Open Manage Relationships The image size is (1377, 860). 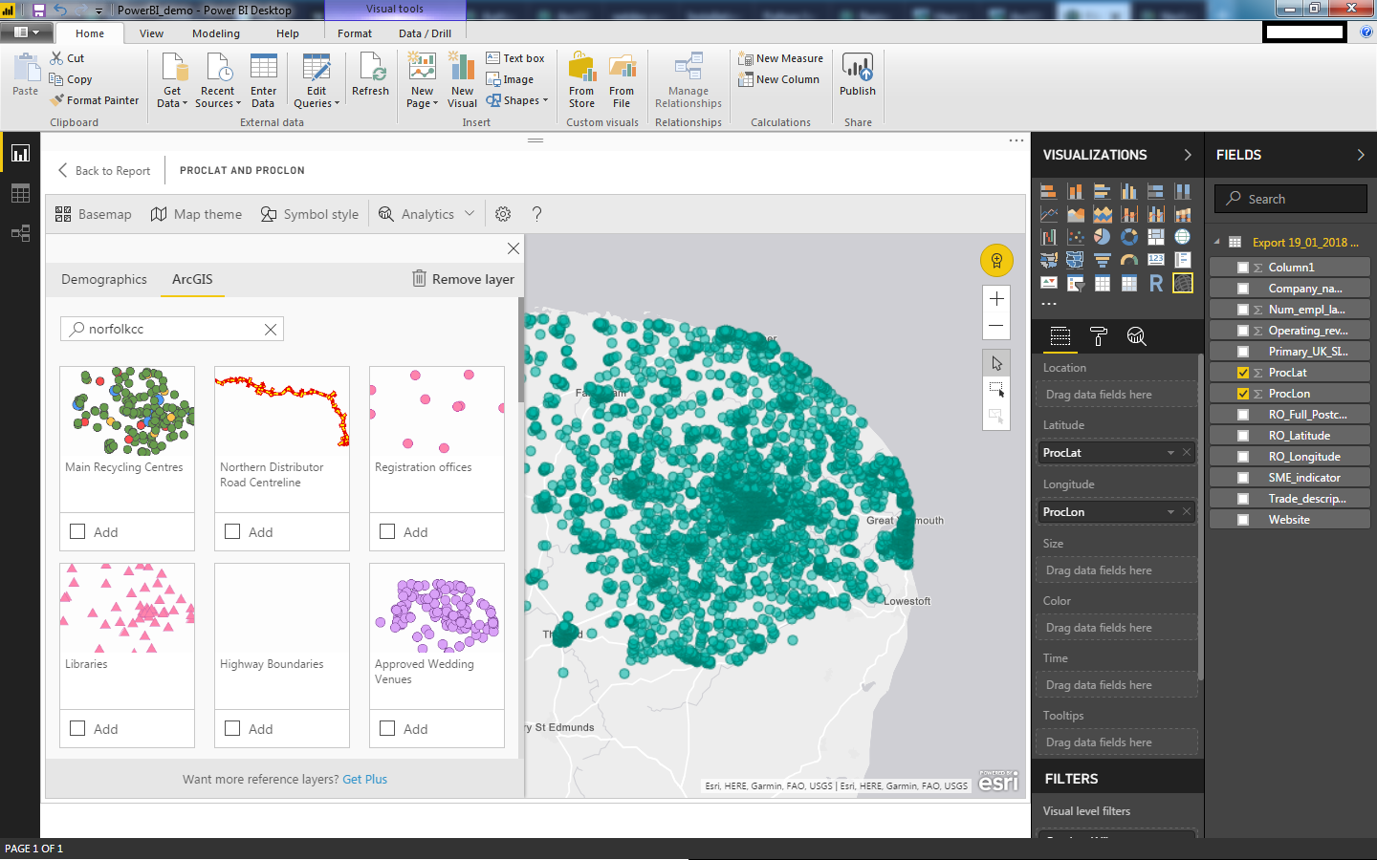[x=688, y=80]
